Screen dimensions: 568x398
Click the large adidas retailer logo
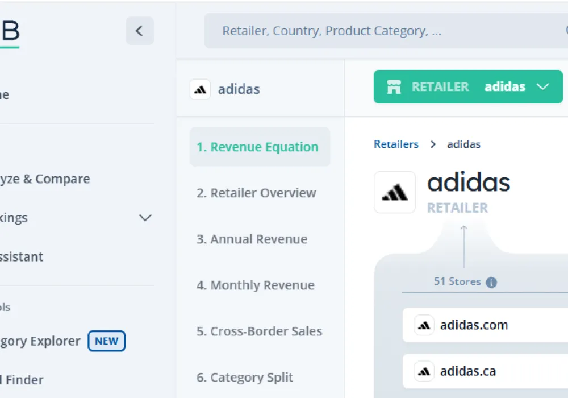point(395,192)
